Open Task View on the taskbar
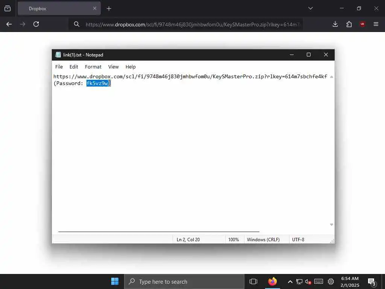 click(253, 281)
